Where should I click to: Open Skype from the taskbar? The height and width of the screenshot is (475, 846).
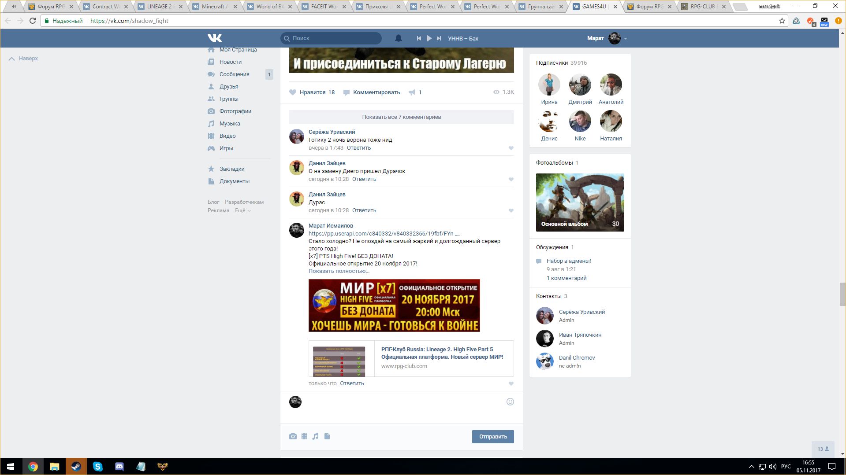97,467
